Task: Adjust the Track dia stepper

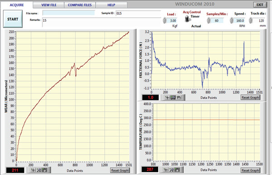Action: [x=251, y=20]
